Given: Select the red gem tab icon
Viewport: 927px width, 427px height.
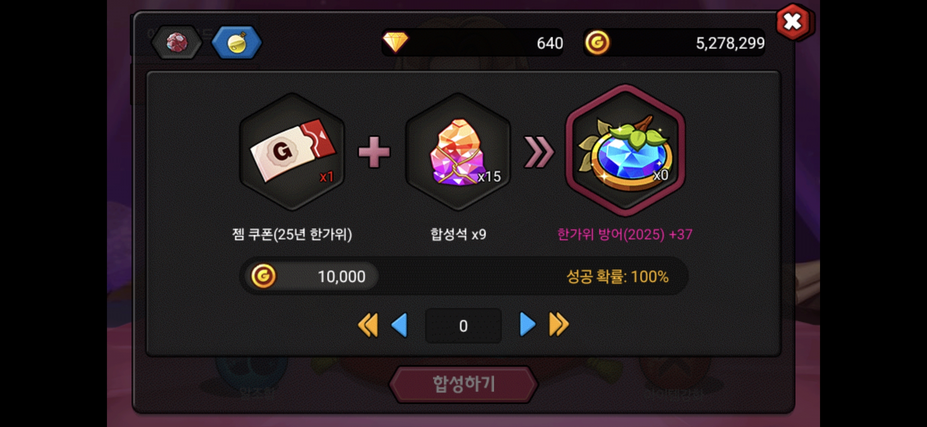Looking at the screenshot, I should pos(177,42).
